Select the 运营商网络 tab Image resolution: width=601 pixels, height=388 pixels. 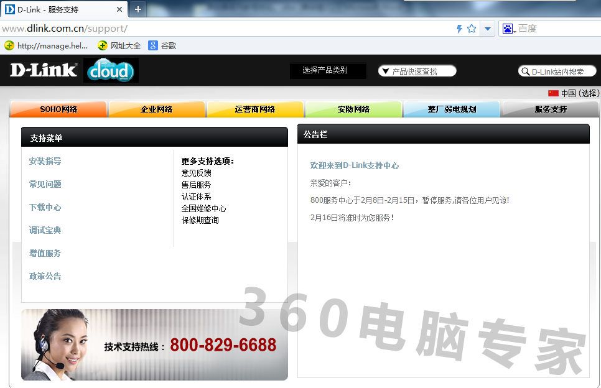click(x=255, y=109)
